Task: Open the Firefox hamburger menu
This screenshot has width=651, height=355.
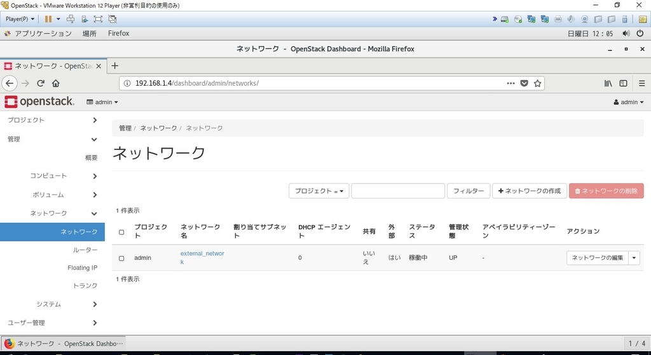Action: pos(642,83)
